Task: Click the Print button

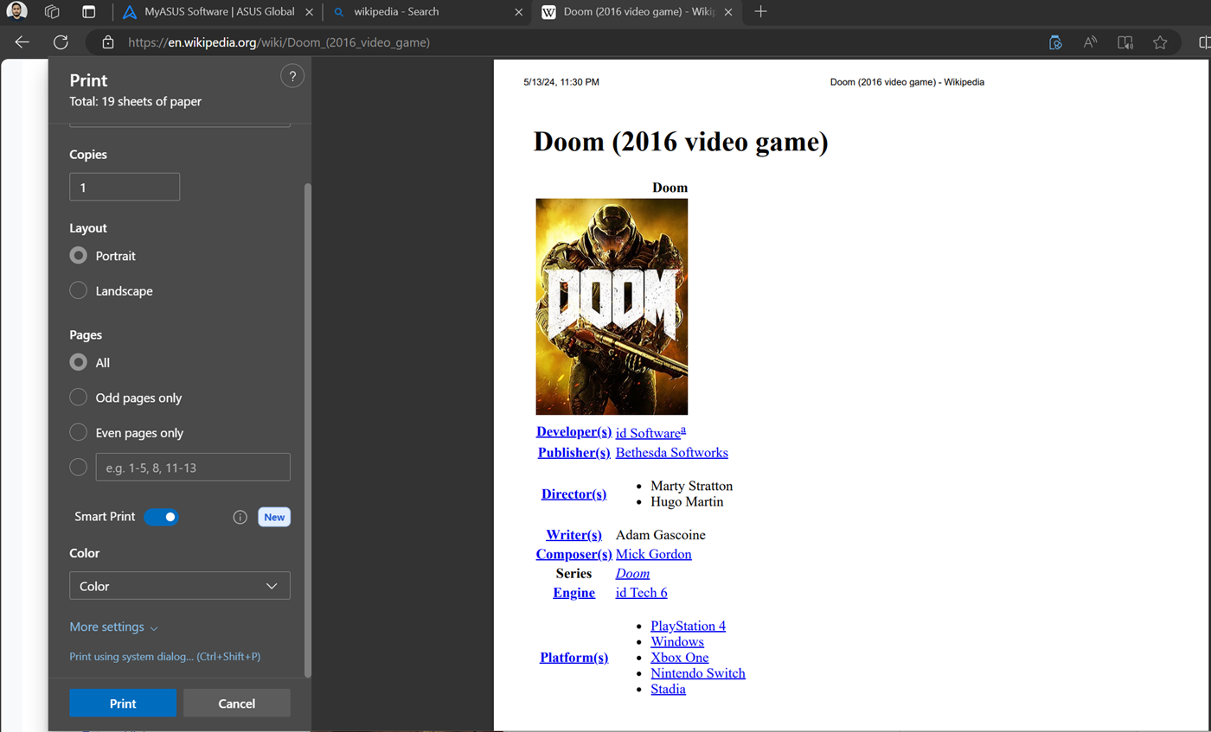Action: tap(123, 703)
